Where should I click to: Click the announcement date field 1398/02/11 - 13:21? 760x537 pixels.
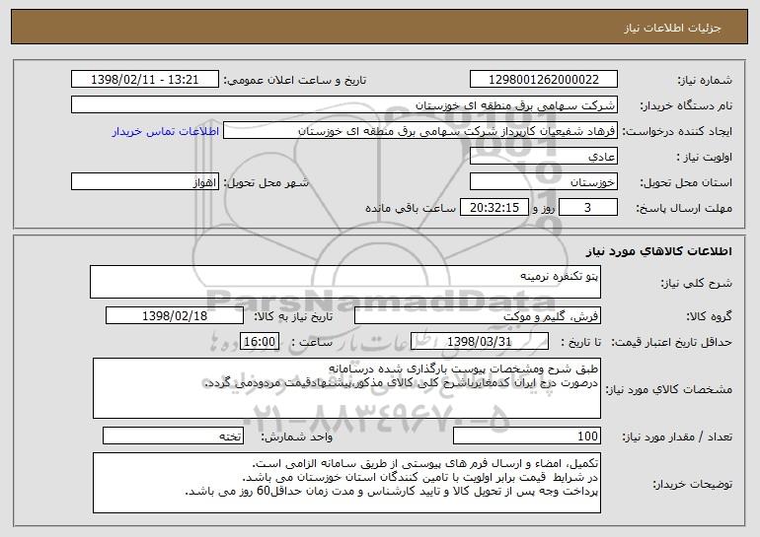coord(145,80)
